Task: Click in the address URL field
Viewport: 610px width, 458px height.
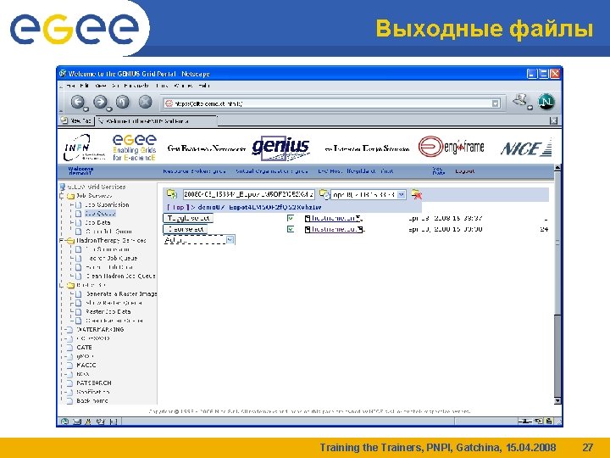Action: 332,103
